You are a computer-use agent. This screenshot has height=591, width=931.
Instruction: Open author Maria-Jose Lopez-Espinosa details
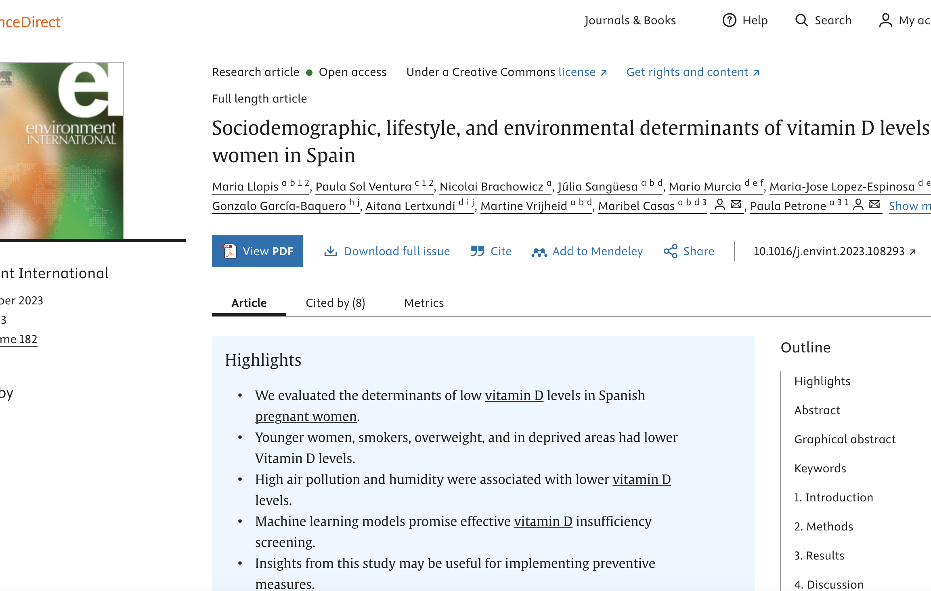tap(850, 186)
